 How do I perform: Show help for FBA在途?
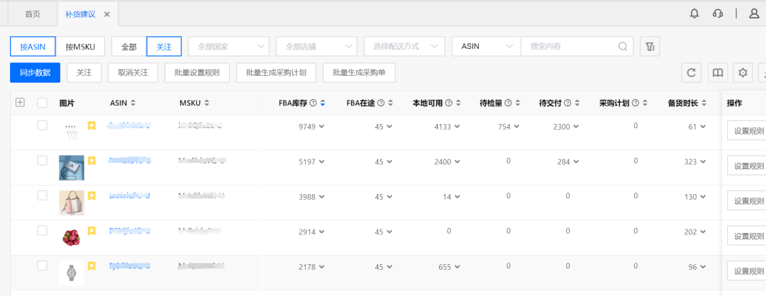tap(381, 103)
